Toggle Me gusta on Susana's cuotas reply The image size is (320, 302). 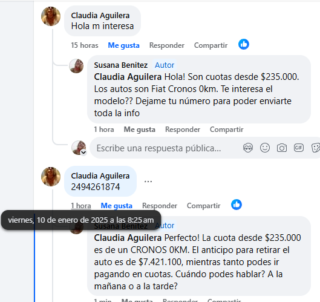pos(140,130)
